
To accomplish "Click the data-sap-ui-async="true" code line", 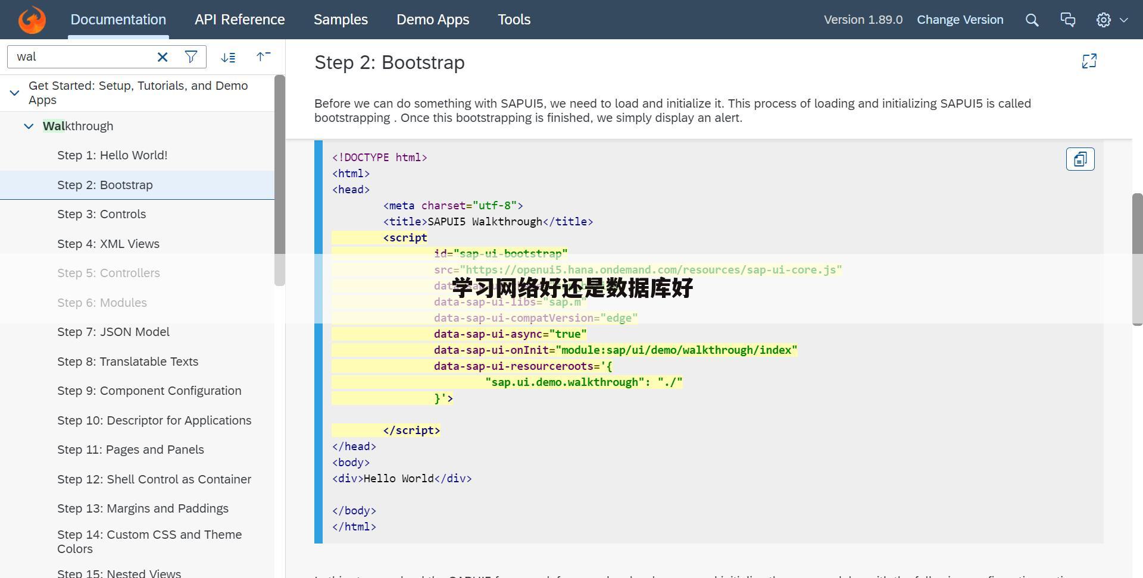I will point(510,334).
